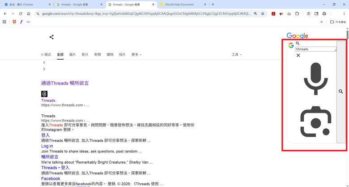Switch to the 影片 videos tab
Viewport: 349px width, 187px height.
(x=85, y=55)
